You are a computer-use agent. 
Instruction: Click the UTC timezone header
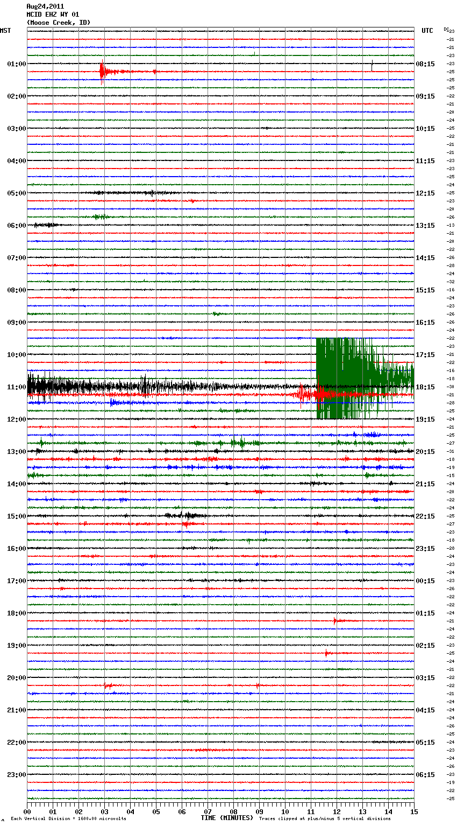pos(427,31)
